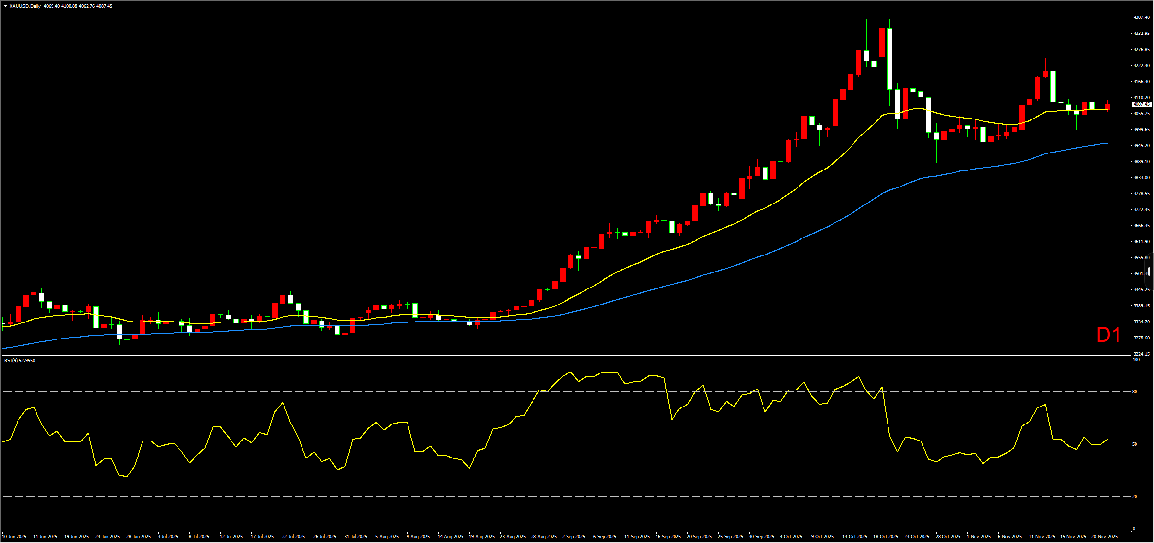Click the 10 Jun 2025 date label
This screenshot has width=1154, height=543.
click(x=15, y=537)
